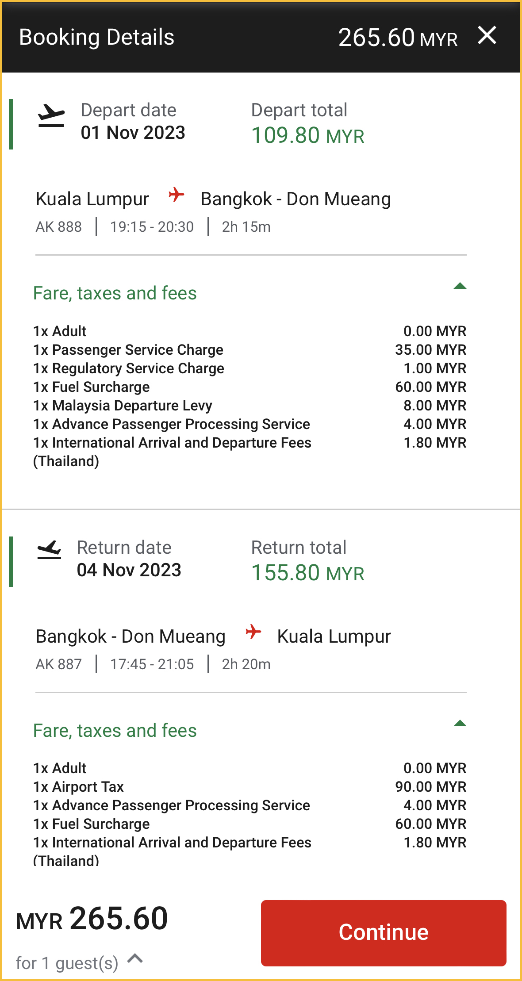The image size is (522, 981).
Task: Click the 'for 1 guest(s)' text
Action: tap(67, 963)
